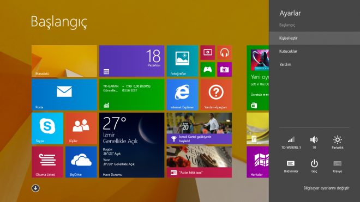This screenshot has width=360, height=202.
Task: Open the music headphones tile
Action: [x=225, y=52]
